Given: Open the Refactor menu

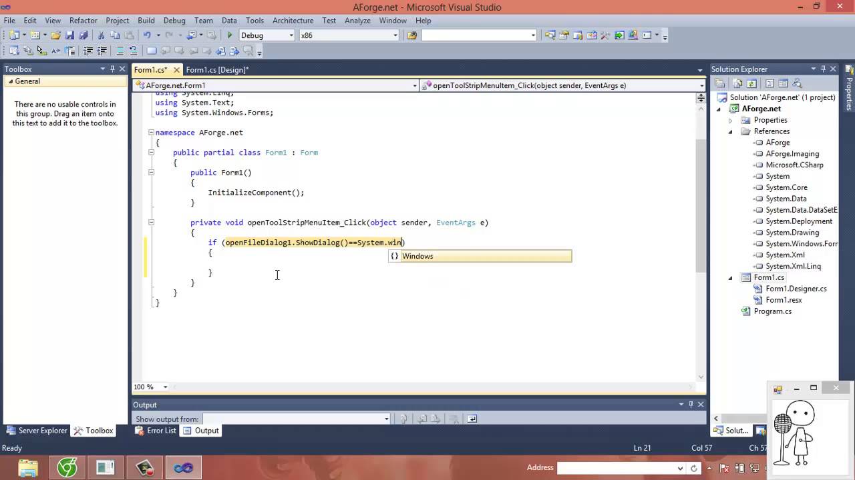Looking at the screenshot, I should click(83, 21).
